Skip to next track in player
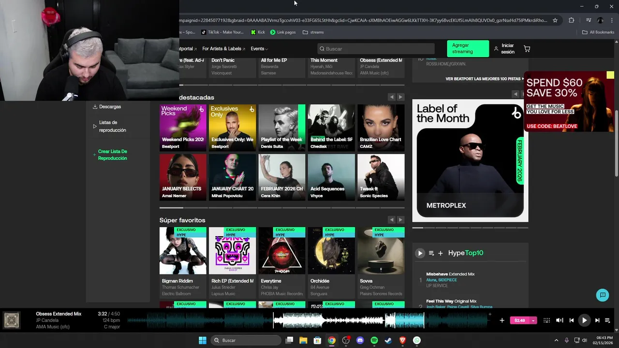Image resolution: width=619 pixels, height=348 pixels. (x=597, y=320)
